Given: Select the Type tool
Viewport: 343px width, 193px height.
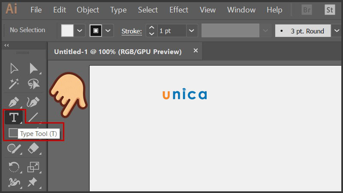Looking at the screenshot, I should pyautogui.click(x=14, y=117).
